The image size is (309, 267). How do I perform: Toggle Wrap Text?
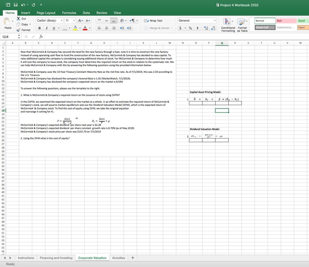(x=153, y=20)
